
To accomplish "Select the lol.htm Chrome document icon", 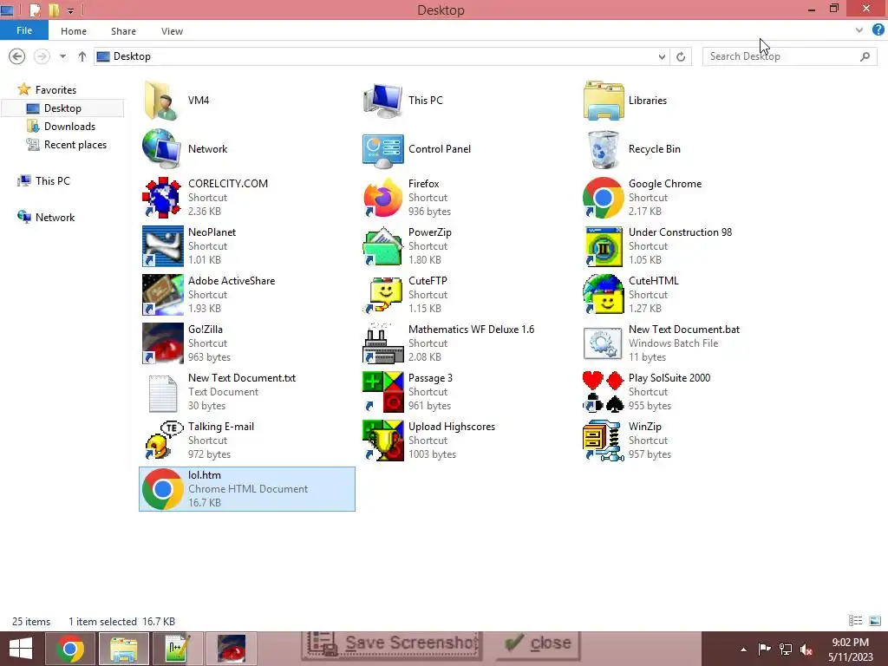I will coord(162,489).
